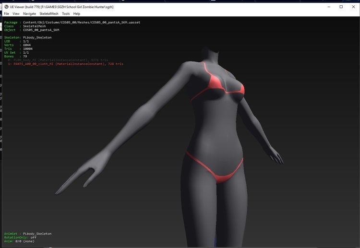Click the Object name COS05_00_pantsA_SKM
360x248 pixels.
coord(41,30)
